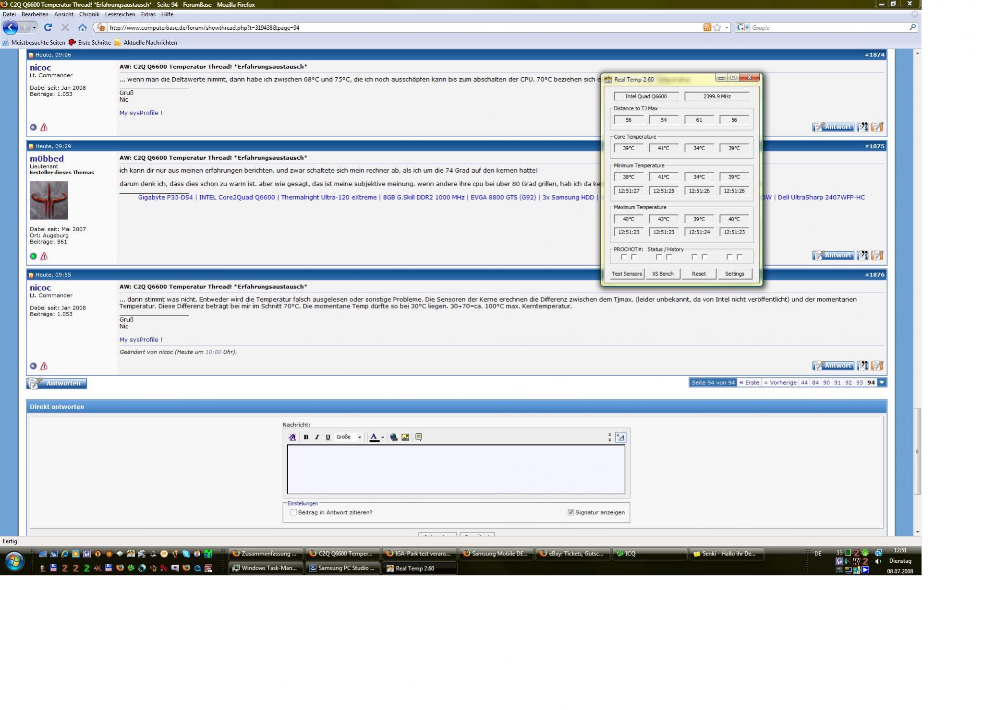Open the Extras menu
The image size is (983, 710).
(x=148, y=14)
